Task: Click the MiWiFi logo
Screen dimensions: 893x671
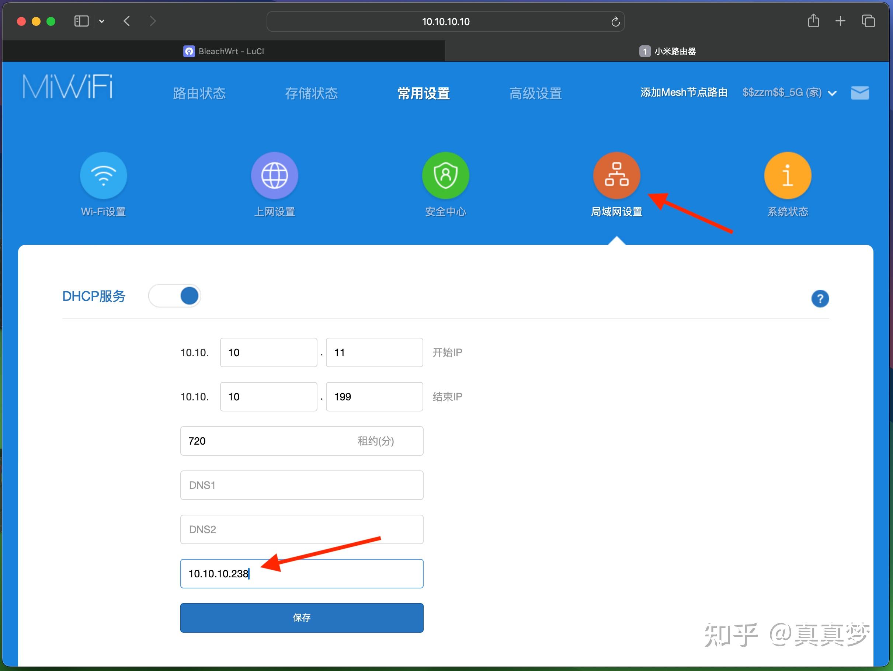Action: [67, 86]
